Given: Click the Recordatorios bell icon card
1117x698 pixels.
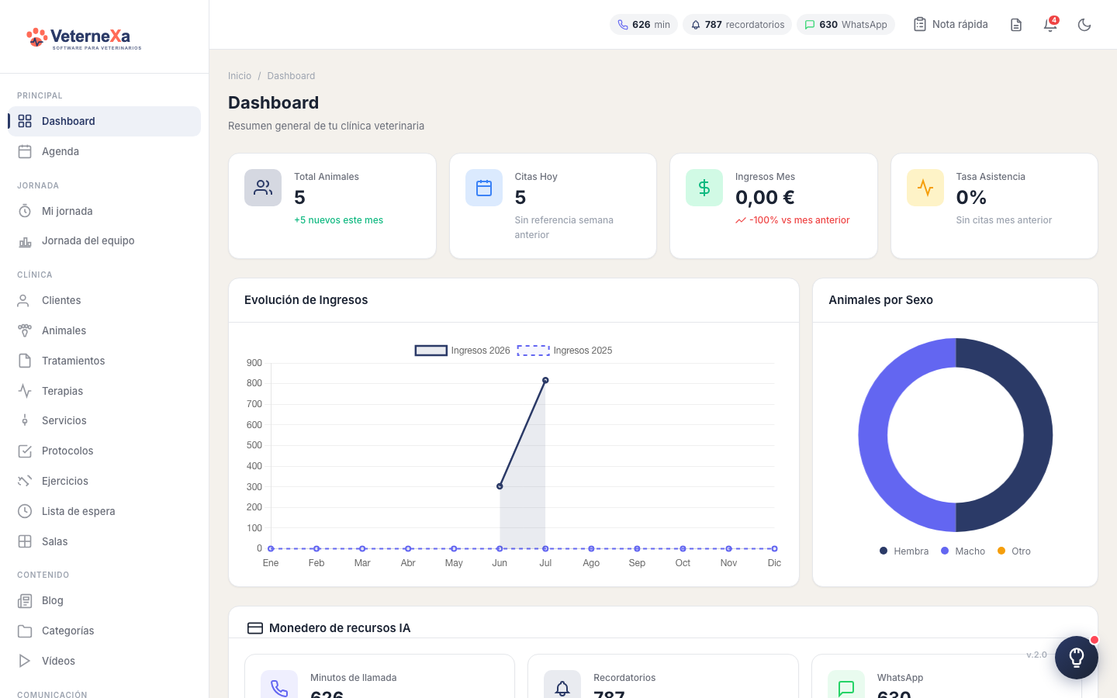Looking at the screenshot, I should (562, 688).
